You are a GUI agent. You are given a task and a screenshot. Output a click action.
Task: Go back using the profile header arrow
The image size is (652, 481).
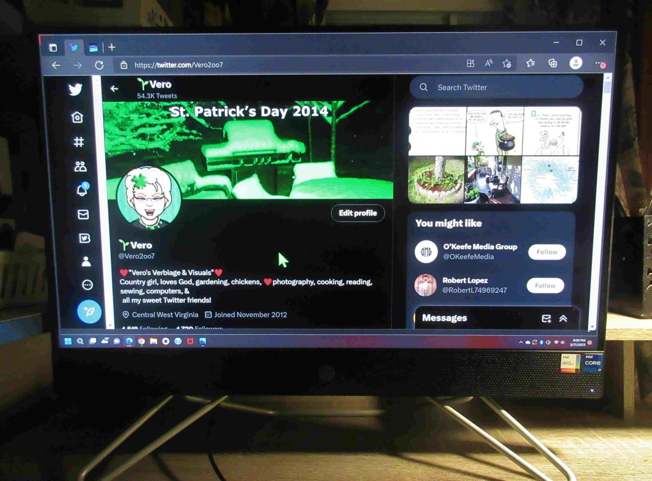click(114, 89)
